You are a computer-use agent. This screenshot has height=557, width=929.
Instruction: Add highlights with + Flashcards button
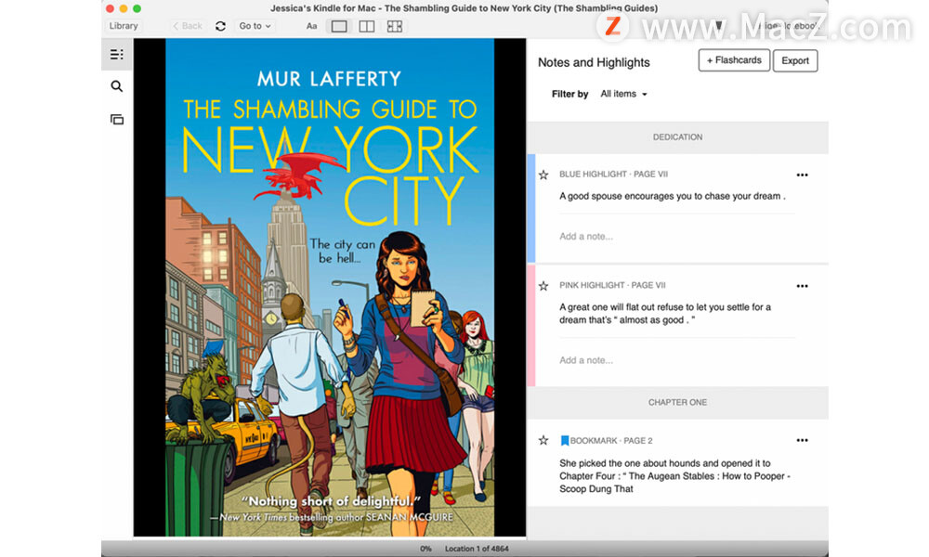point(734,60)
